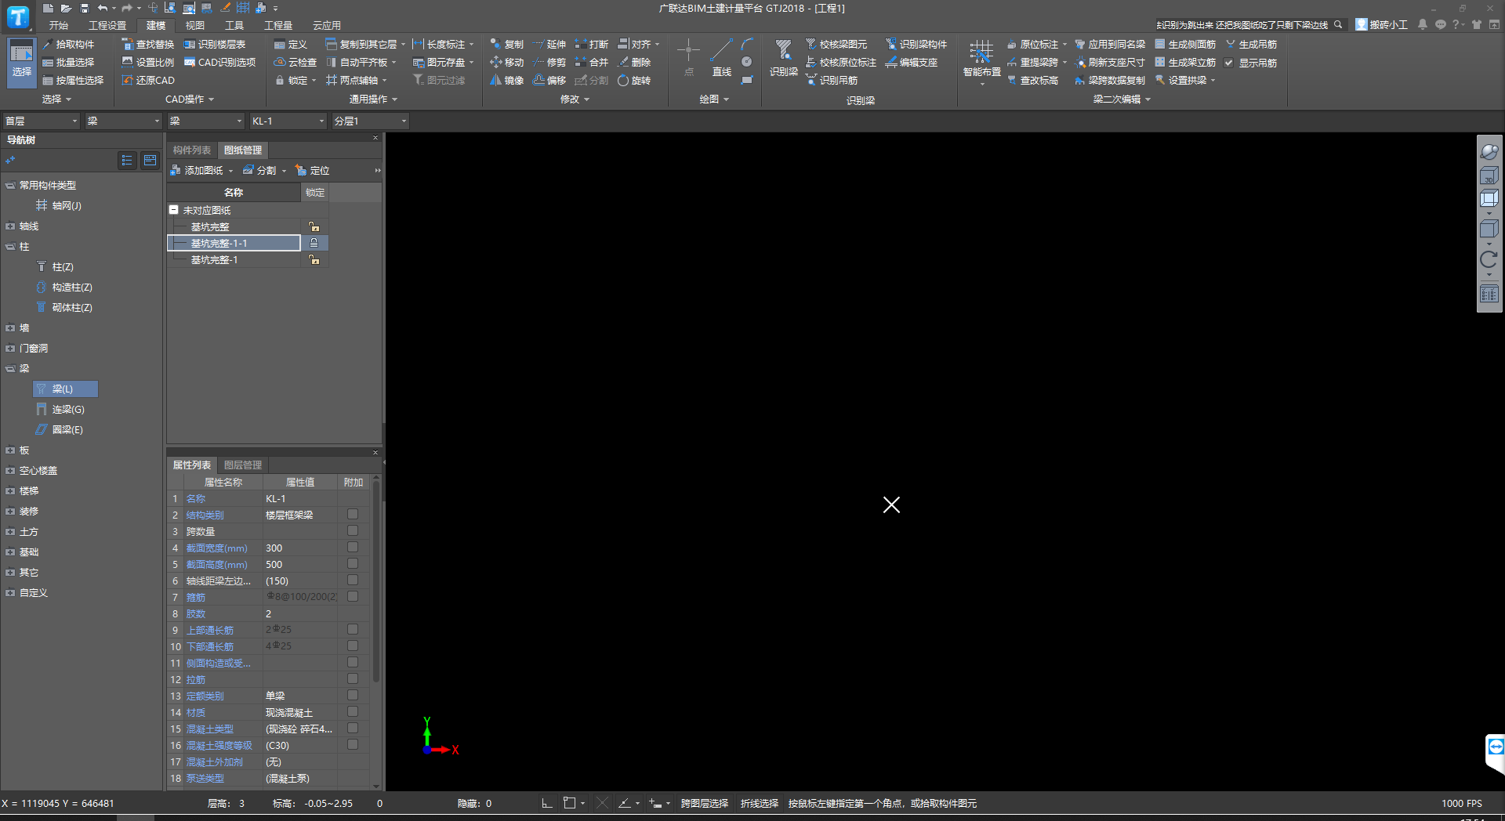This screenshot has height=821, width=1505.
Task: Click 添加图纸 button
Action: pyautogui.click(x=201, y=171)
